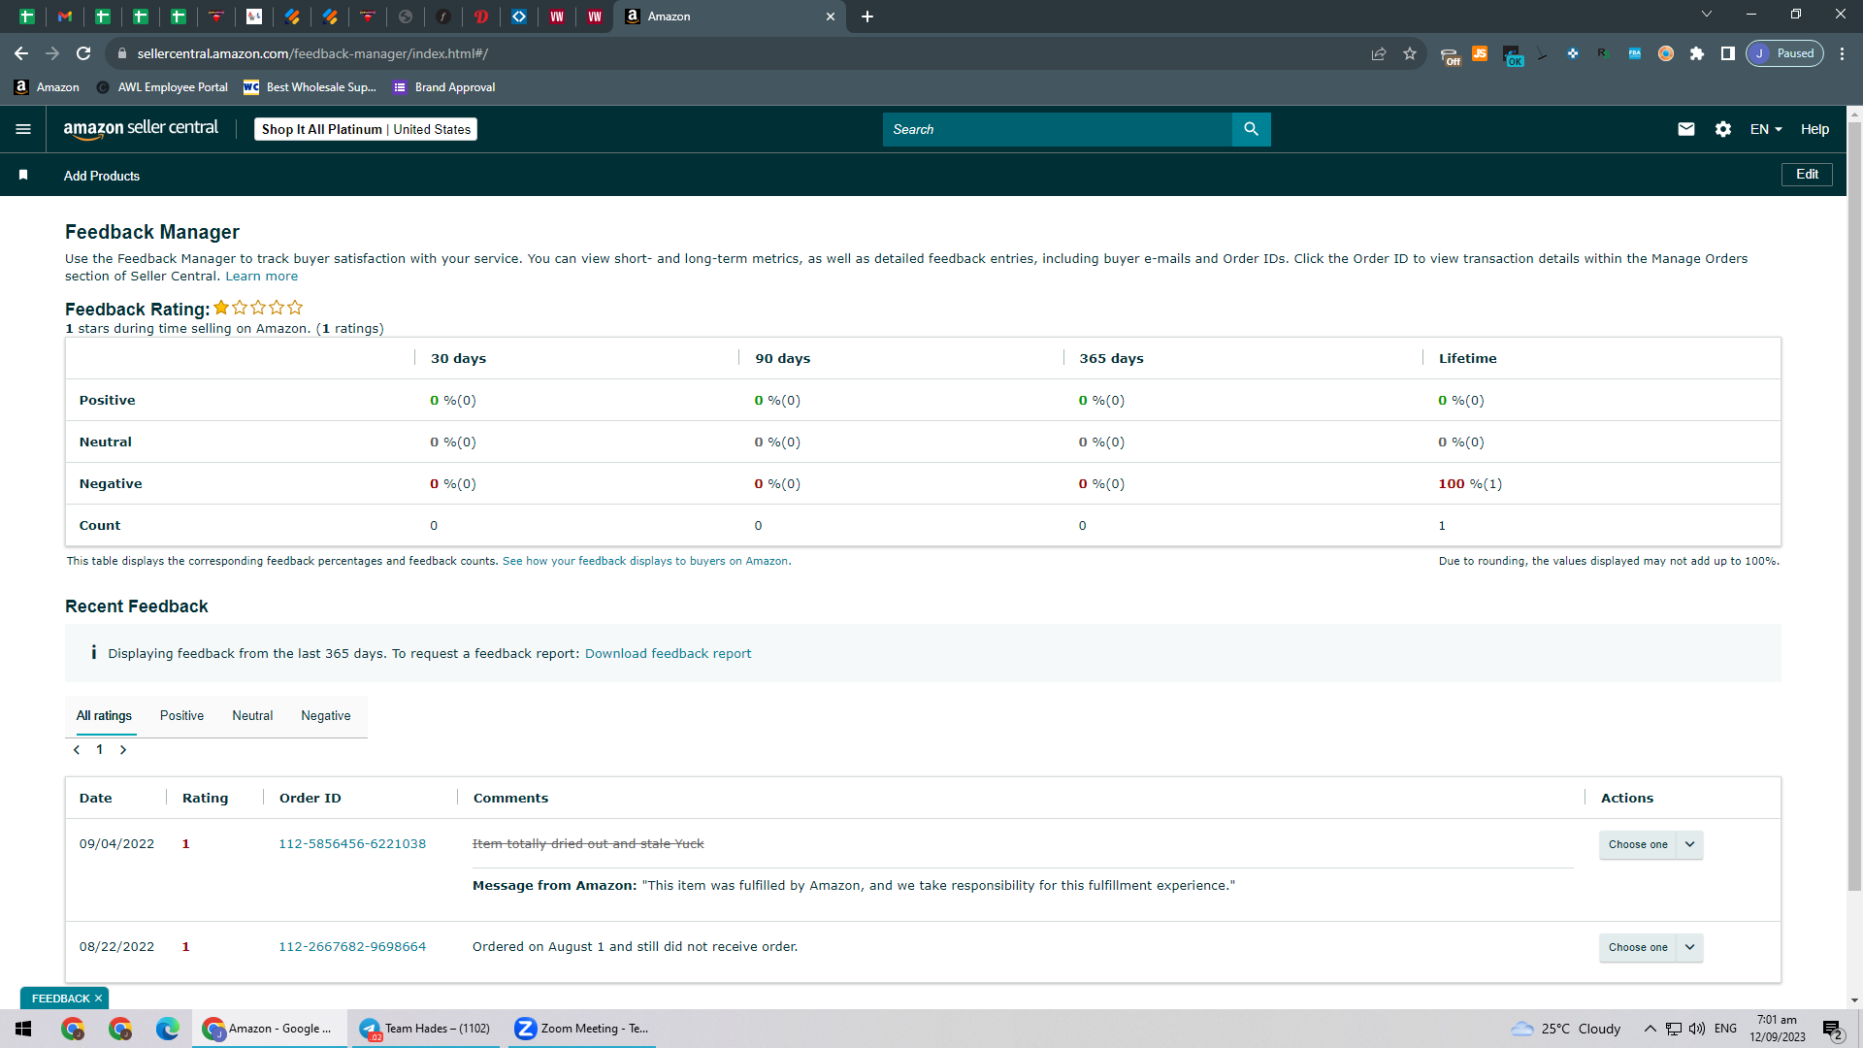
Task: Click the volume icon in system tray
Action: coord(1697,1029)
